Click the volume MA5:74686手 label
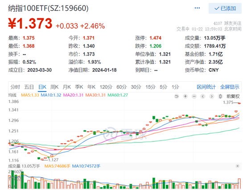 coord(58,166)
